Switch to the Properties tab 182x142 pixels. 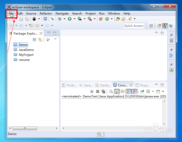143,85
